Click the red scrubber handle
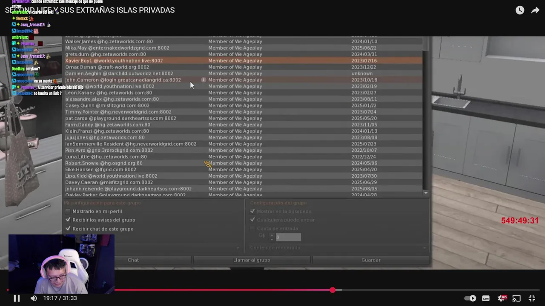 [333, 290]
